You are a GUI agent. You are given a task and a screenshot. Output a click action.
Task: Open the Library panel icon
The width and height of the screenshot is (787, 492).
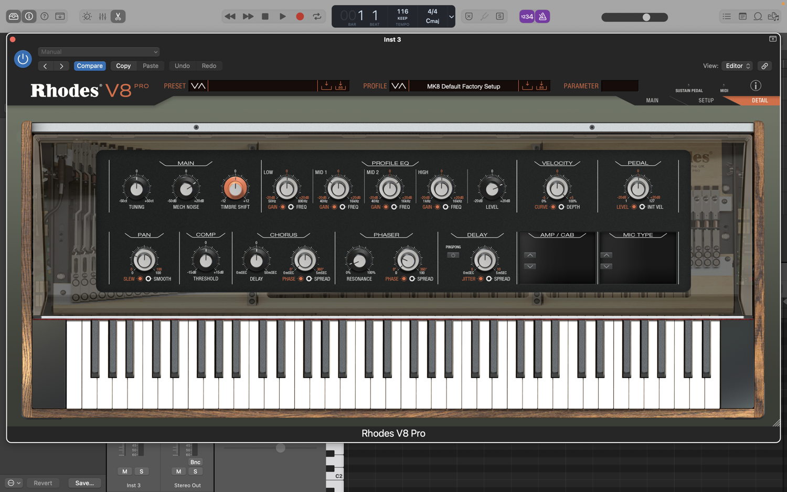14,16
